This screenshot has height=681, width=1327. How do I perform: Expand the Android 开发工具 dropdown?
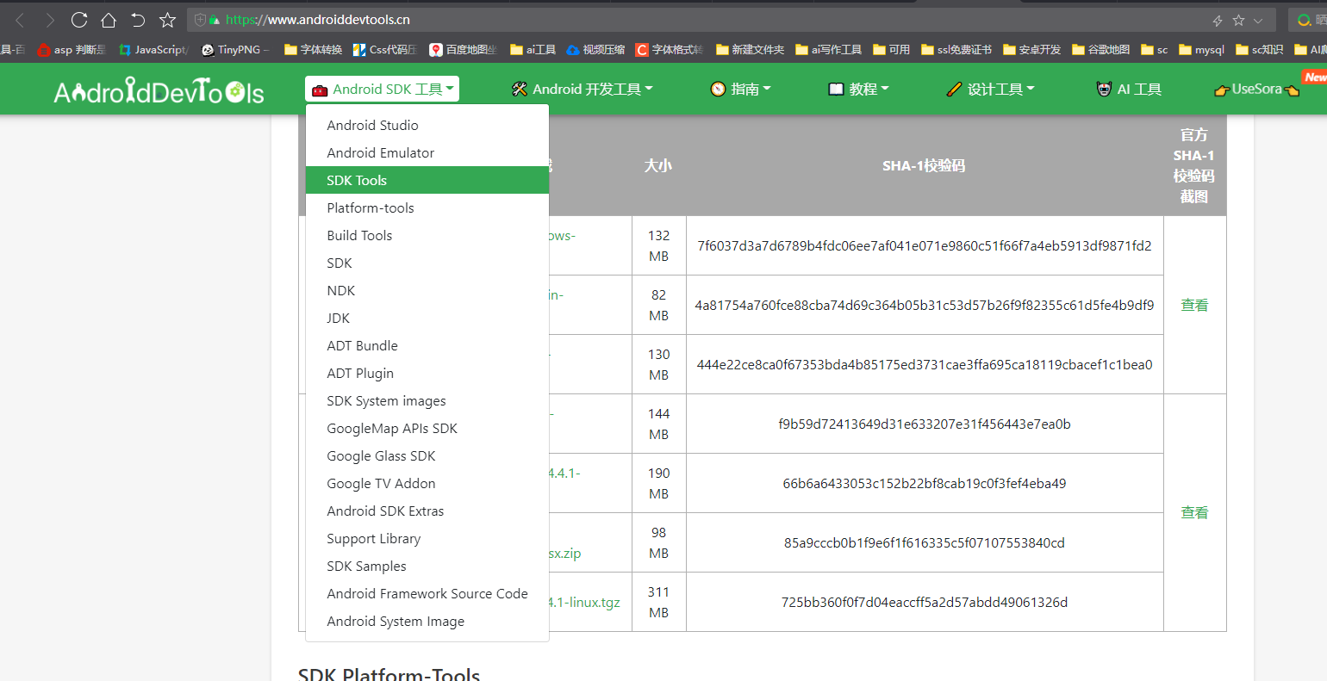tap(583, 89)
